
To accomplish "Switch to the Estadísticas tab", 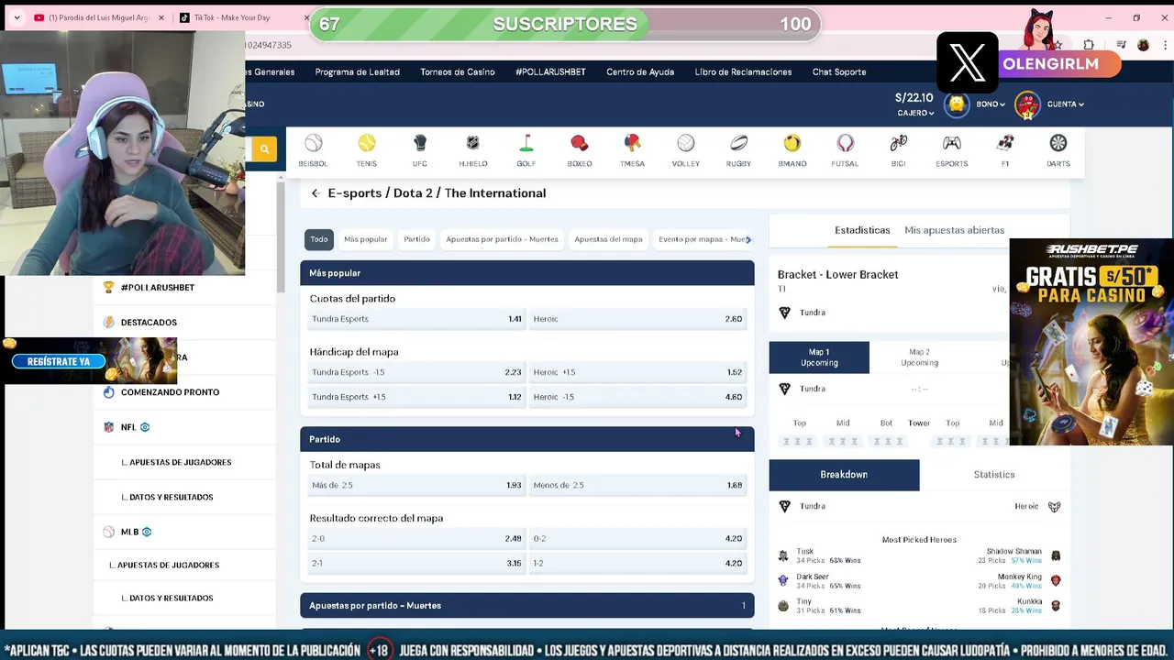I will click(862, 230).
